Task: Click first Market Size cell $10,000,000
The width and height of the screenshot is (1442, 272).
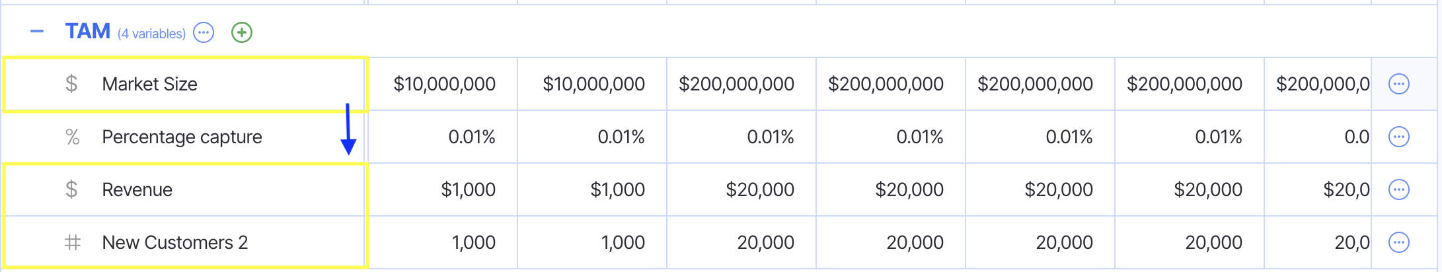Action: (x=444, y=84)
